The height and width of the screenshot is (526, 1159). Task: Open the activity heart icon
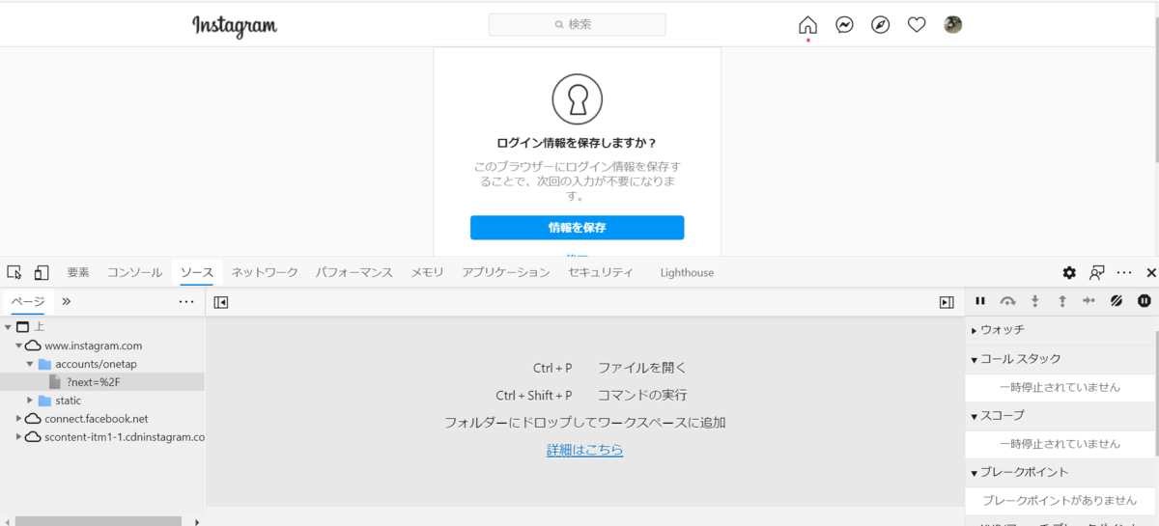(x=917, y=25)
